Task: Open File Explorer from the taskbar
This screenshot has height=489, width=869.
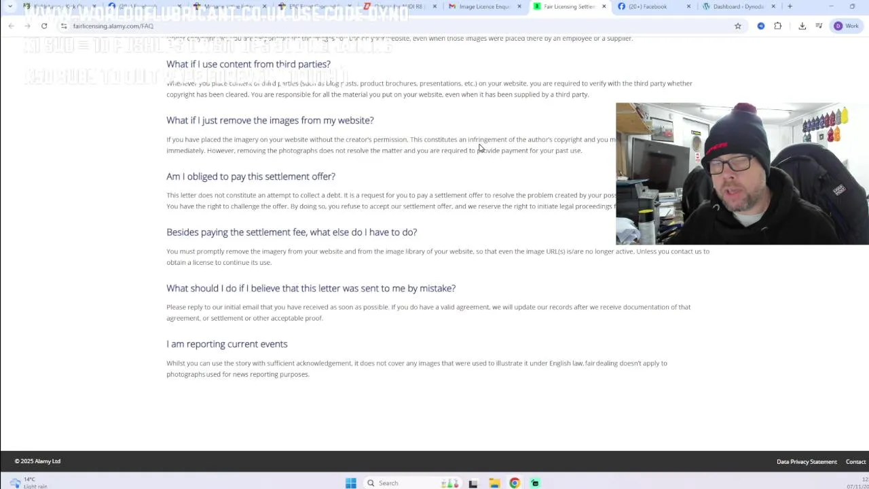Action: click(494, 483)
